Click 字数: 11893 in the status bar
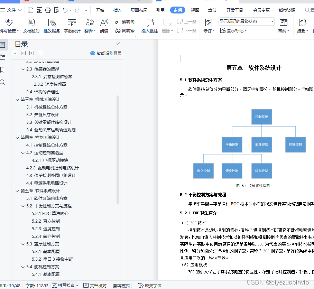314x289 pixels. 37,286
